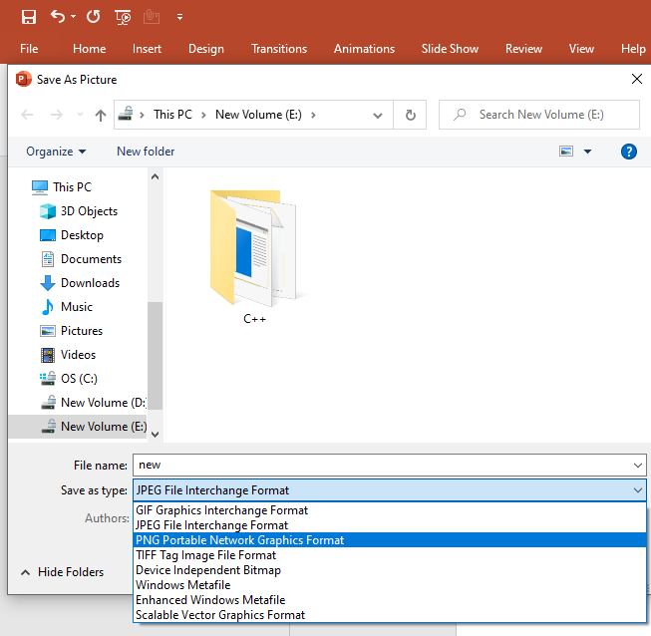Collapse the folder pane with Hide Folders

[x=62, y=572]
